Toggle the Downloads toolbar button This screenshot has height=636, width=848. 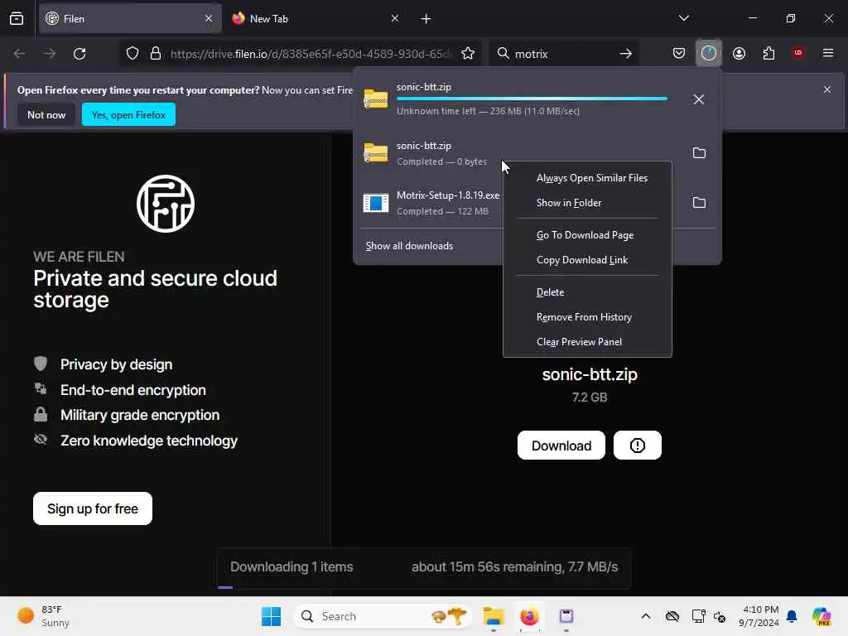(x=709, y=54)
